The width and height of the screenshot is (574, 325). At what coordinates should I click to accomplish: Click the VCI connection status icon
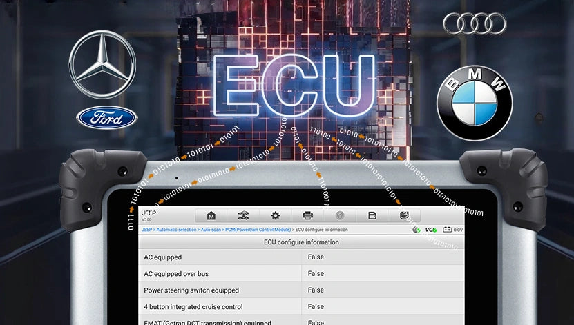430,230
